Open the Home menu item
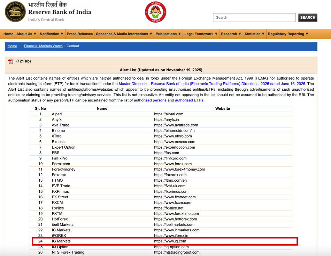Screen dimensions: 331x256 coord(8,34)
